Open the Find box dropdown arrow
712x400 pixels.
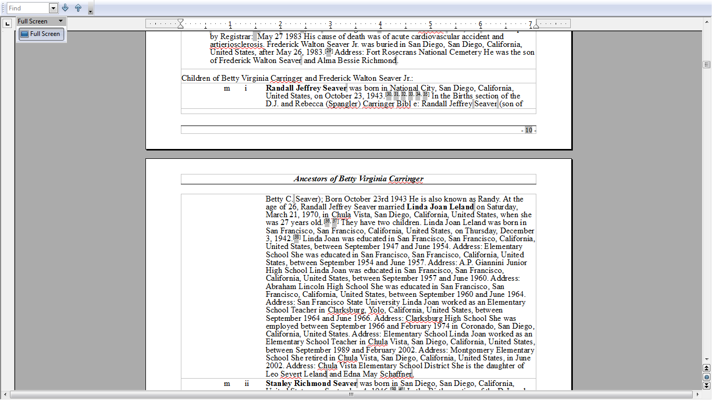52,8
